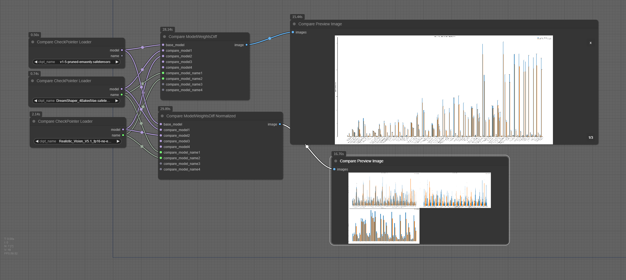Click the name output port of Realistic_Vision loader
This screenshot has height=280, width=626.
coord(123,135)
